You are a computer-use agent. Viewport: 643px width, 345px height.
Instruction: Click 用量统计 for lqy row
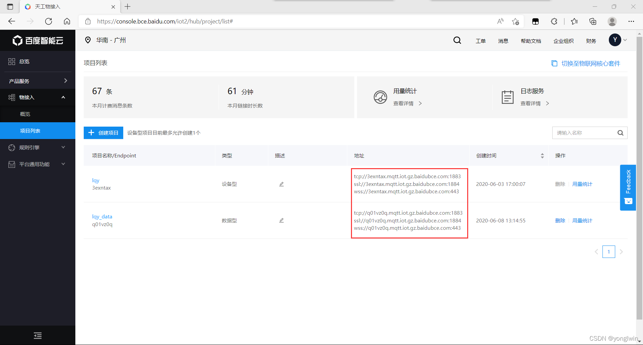(x=582, y=184)
